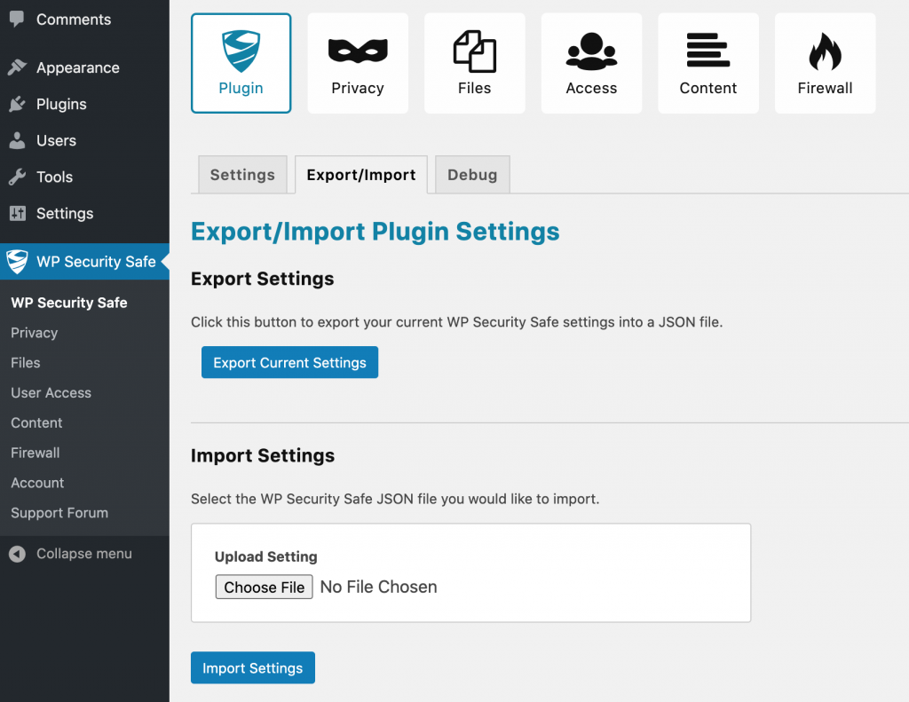Click the Comments speech bubble icon
The height and width of the screenshot is (702, 909).
[17, 20]
